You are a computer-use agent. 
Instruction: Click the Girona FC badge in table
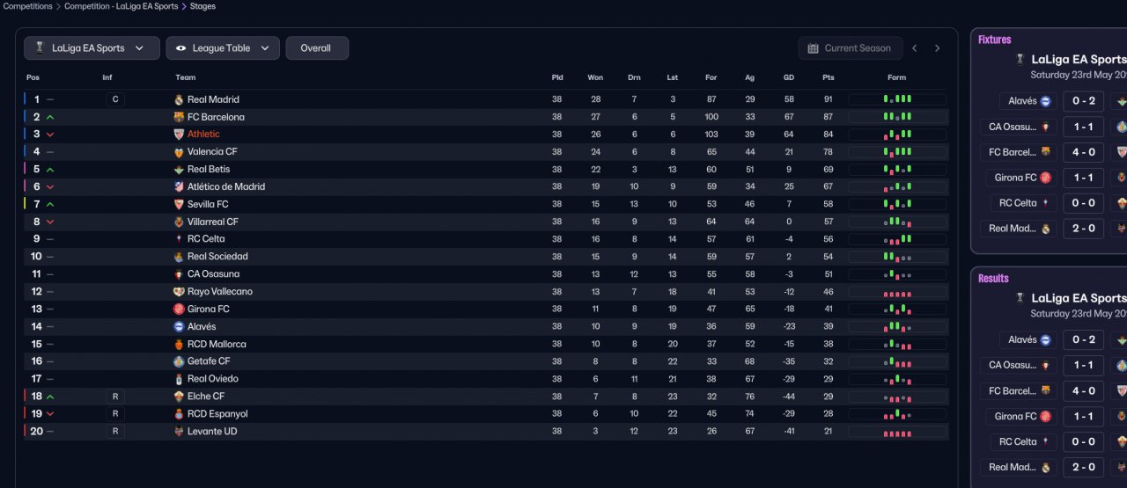click(179, 310)
